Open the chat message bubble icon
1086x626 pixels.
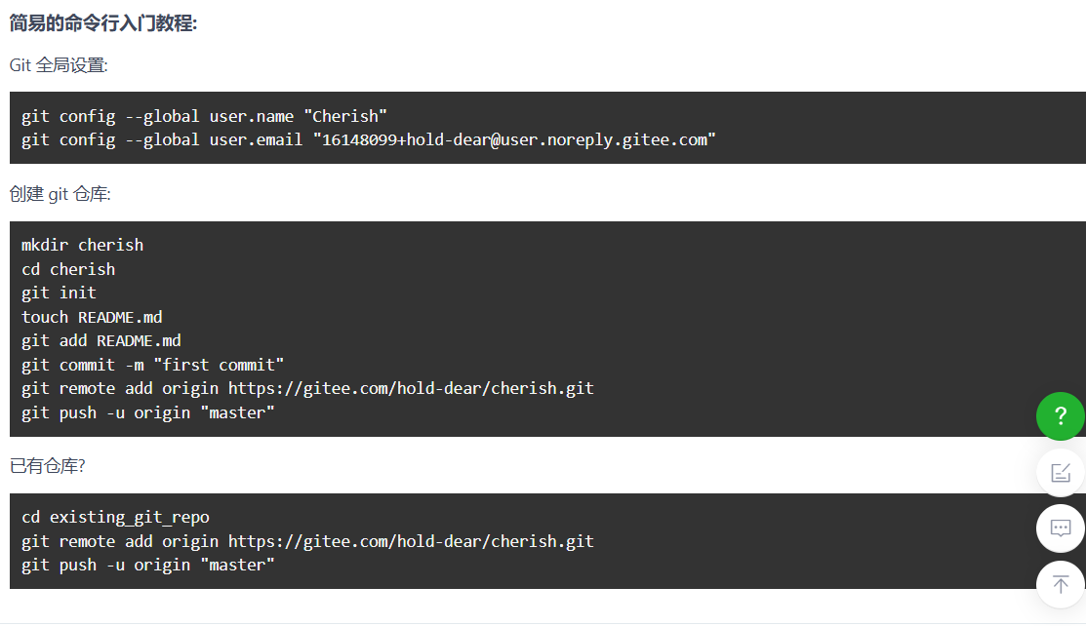(1060, 528)
